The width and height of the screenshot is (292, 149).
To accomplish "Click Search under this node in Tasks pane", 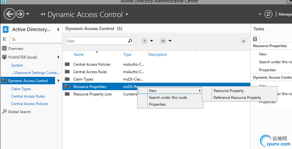I will tap(276, 62).
